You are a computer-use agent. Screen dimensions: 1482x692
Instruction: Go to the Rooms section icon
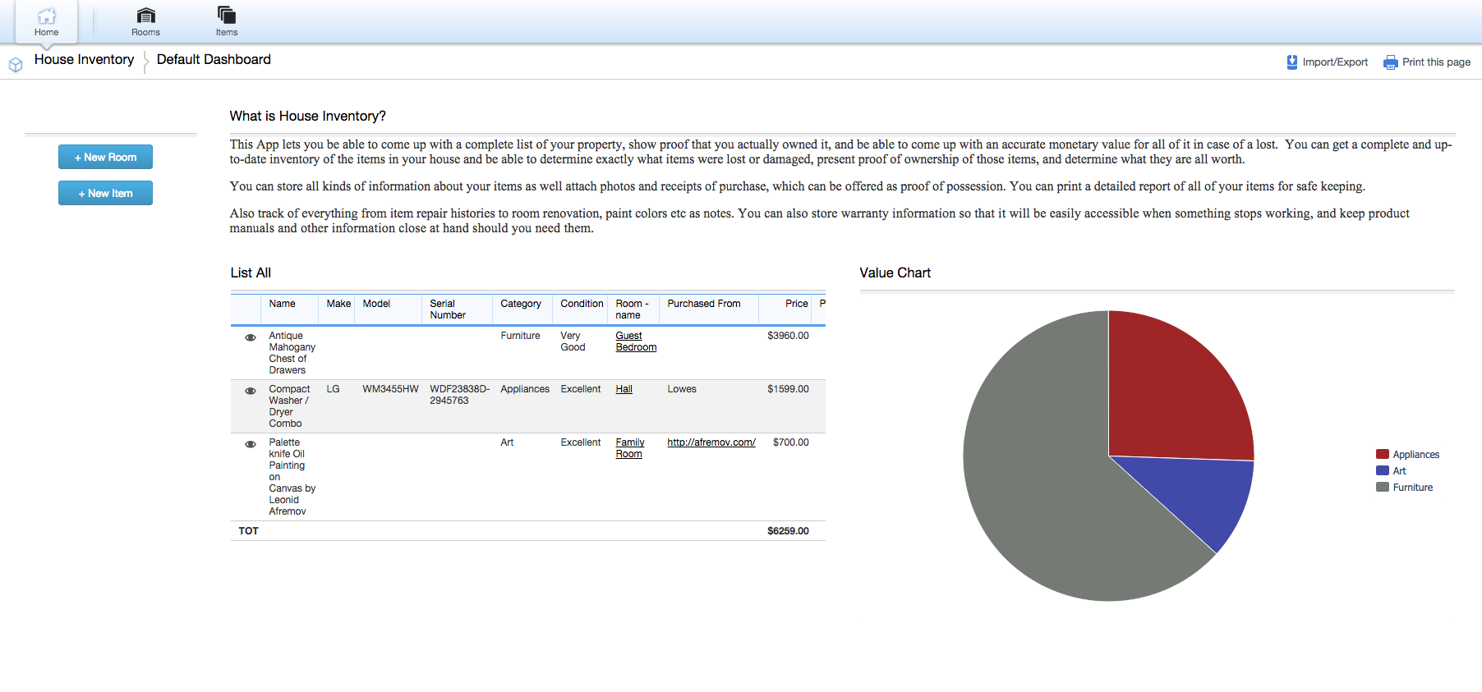145,16
